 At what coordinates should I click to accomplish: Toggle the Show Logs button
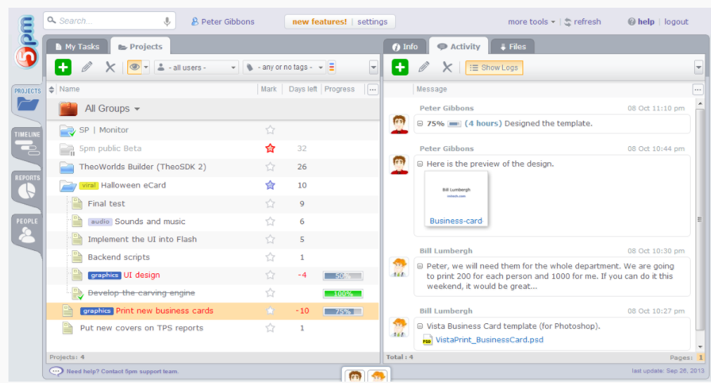[x=494, y=67]
